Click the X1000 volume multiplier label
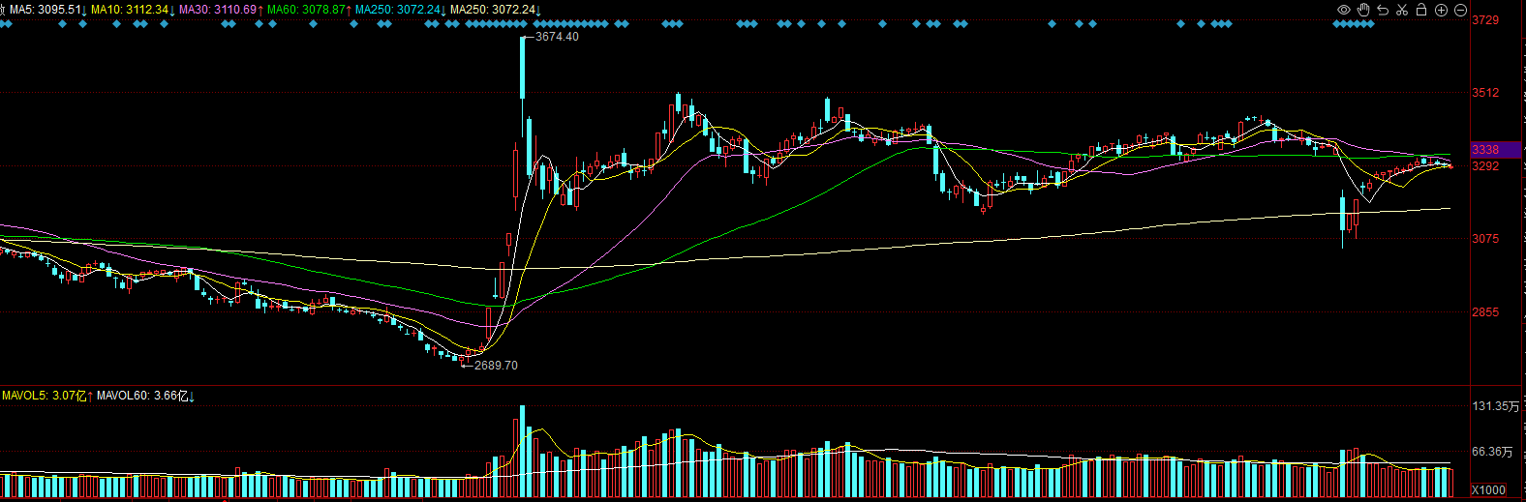This screenshot has width=1526, height=502. pos(1489,490)
